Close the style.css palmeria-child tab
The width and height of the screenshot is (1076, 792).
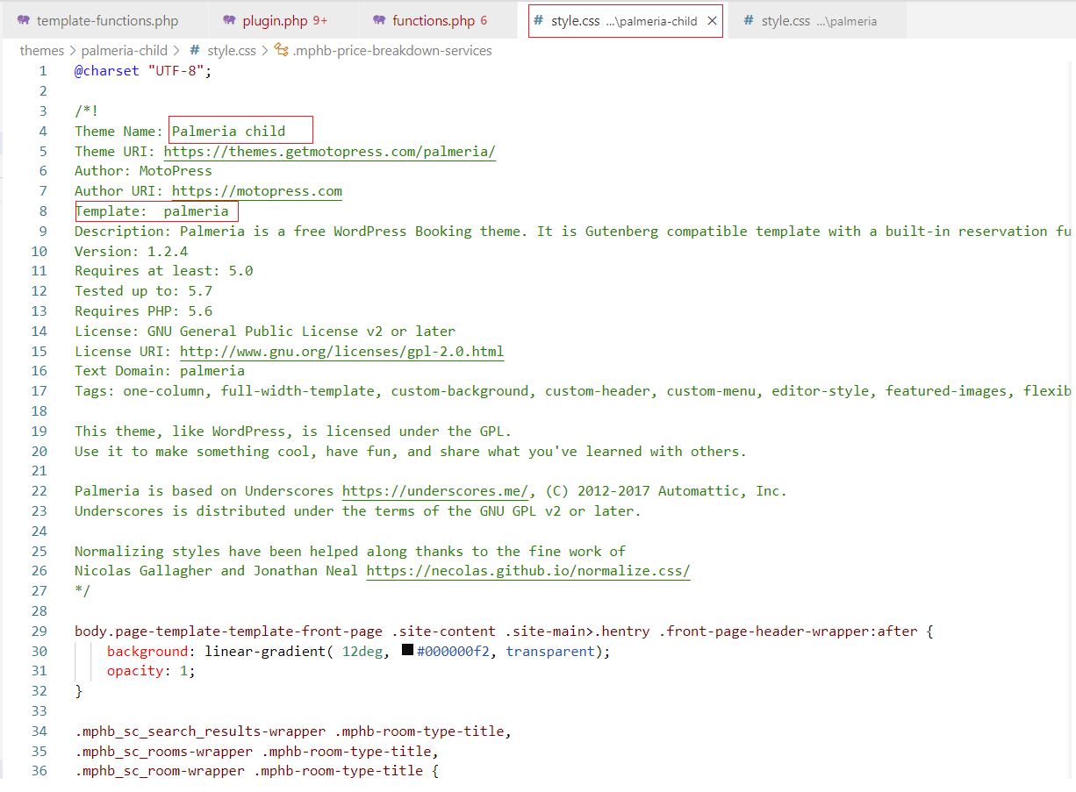712,21
